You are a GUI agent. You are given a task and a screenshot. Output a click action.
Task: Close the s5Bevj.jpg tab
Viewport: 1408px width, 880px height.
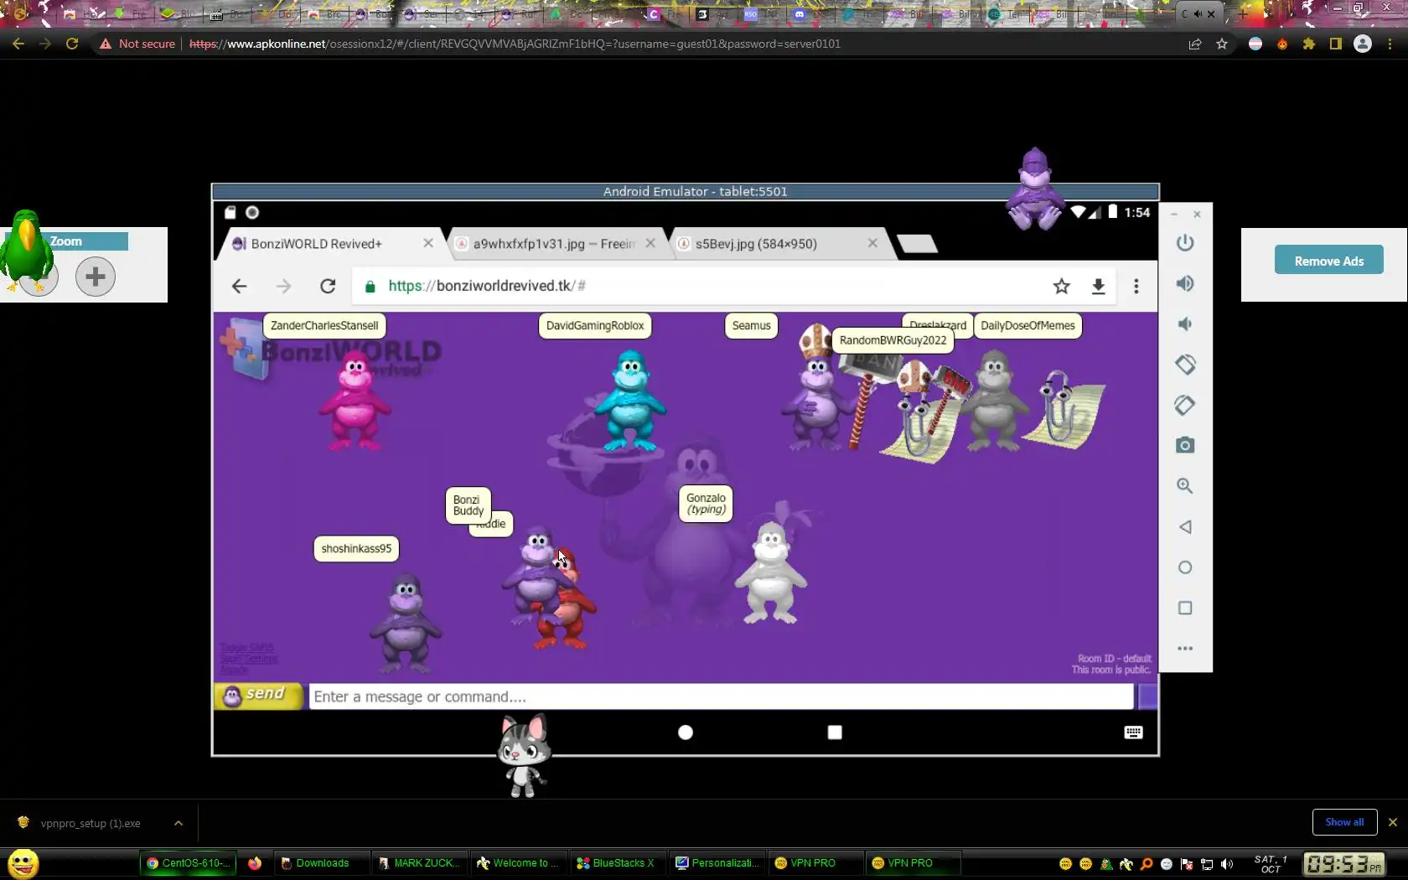point(872,243)
